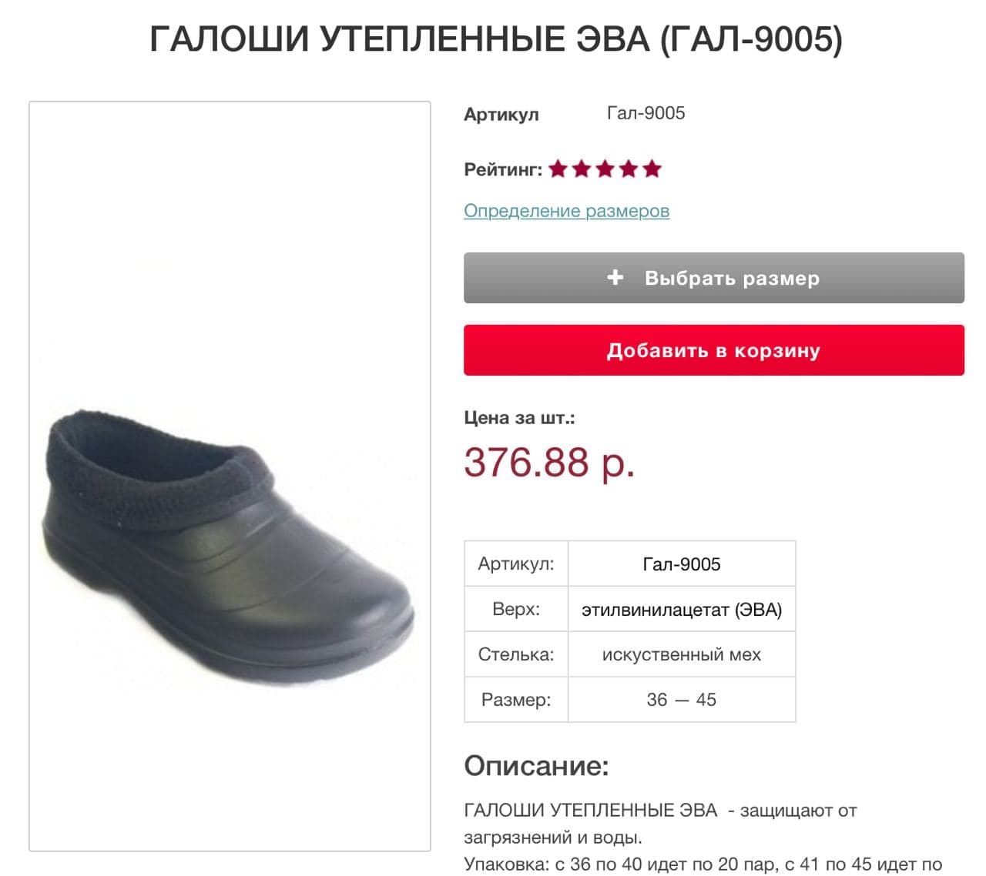
Task: Click the Цена за шт. label
Action: pyautogui.click(x=519, y=418)
